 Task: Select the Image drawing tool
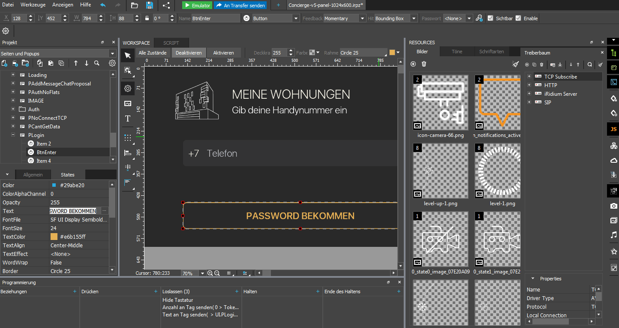127,103
